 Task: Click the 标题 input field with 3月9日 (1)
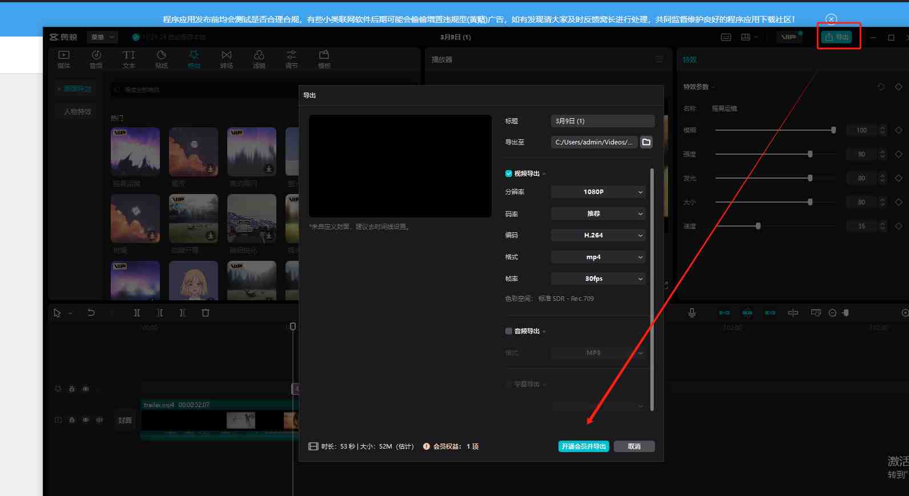(x=602, y=121)
